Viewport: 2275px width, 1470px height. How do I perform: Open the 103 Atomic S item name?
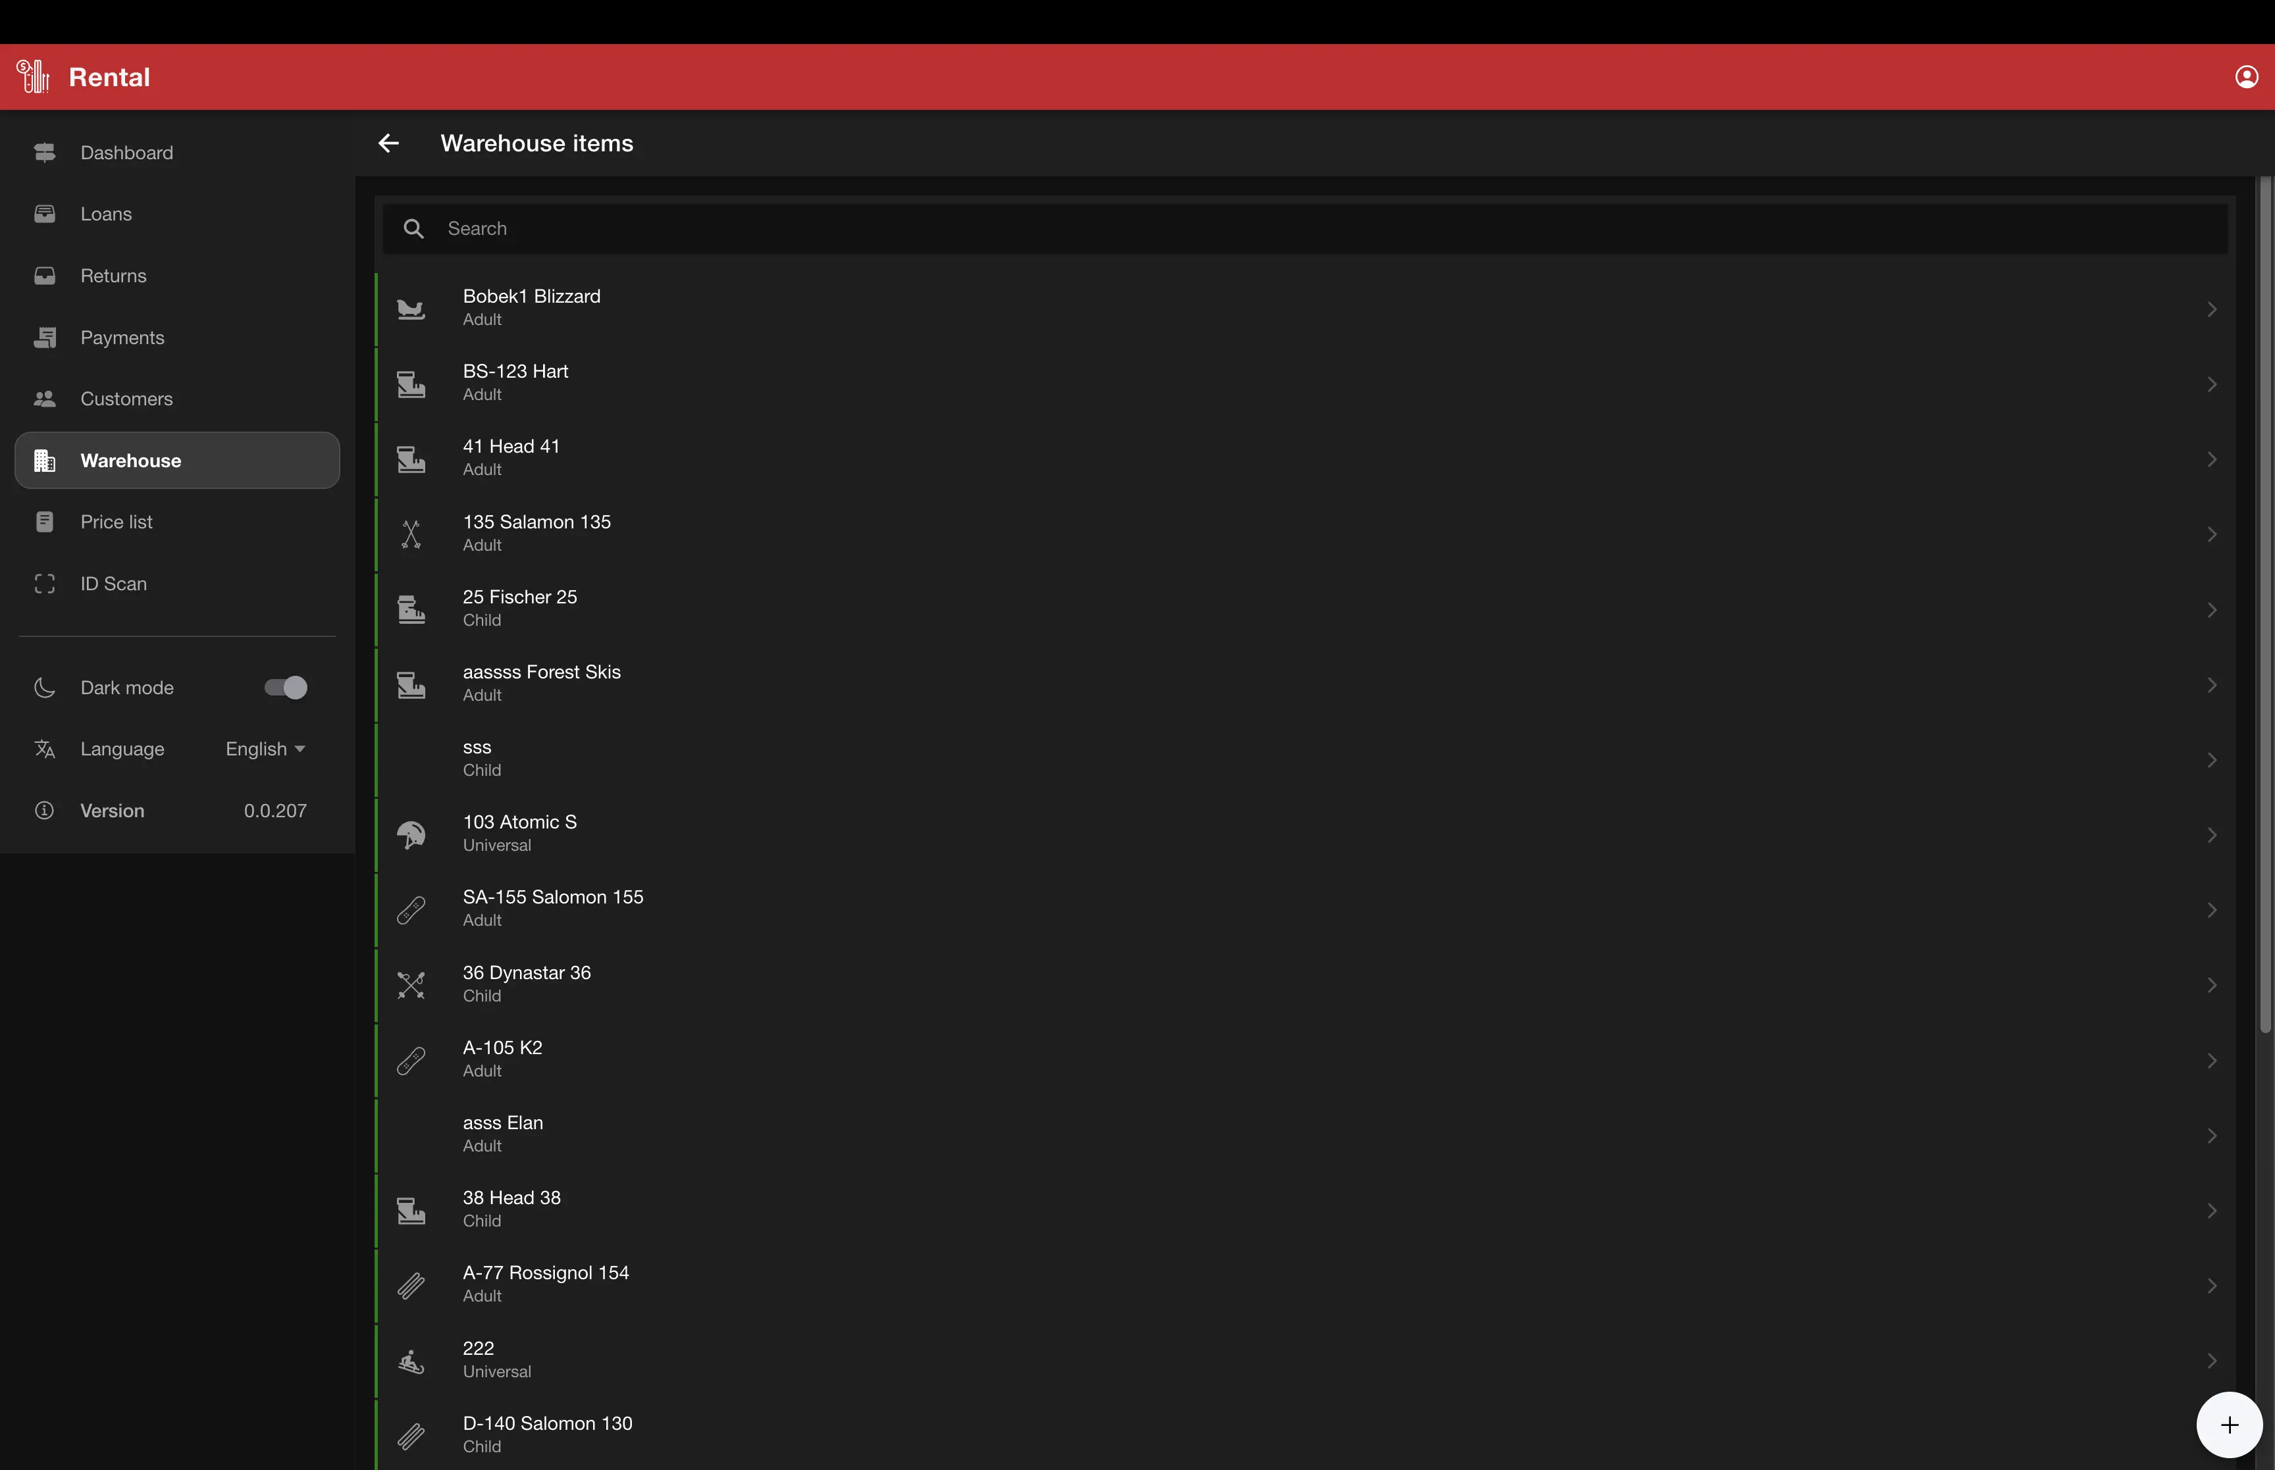pos(520,822)
